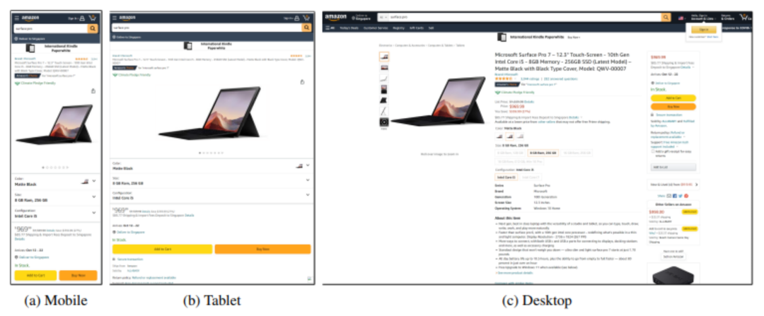
Task: Click the US flag language icon on desktop
Action: coord(681,18)
